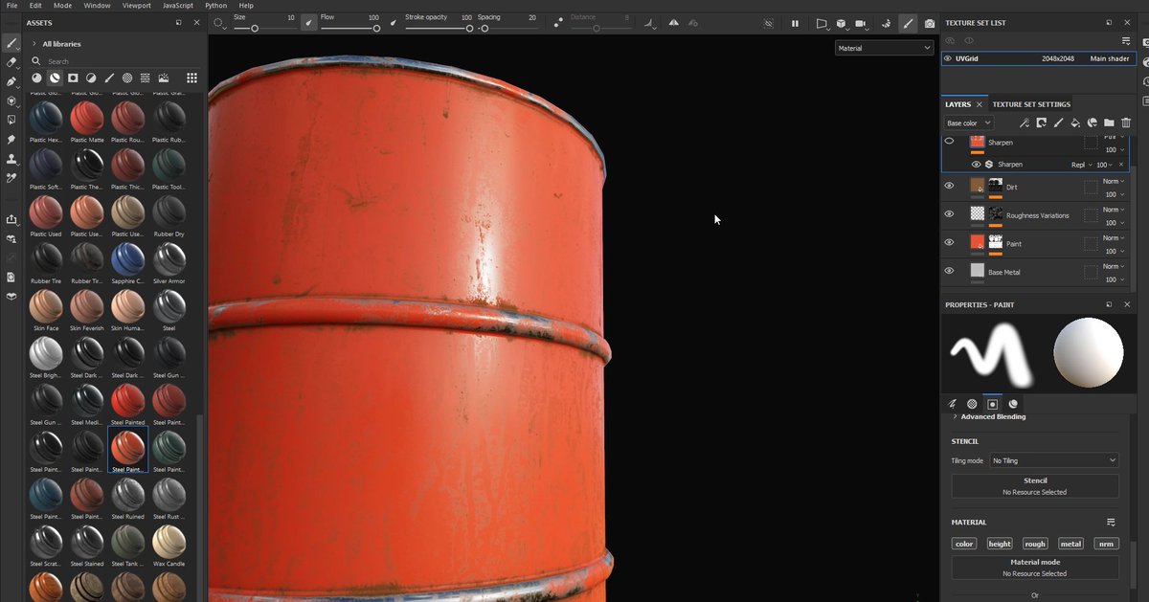This screenshot has height=602, width=1149.
Task: Switch to the Layers tab
Action: [x=957, y=104]
